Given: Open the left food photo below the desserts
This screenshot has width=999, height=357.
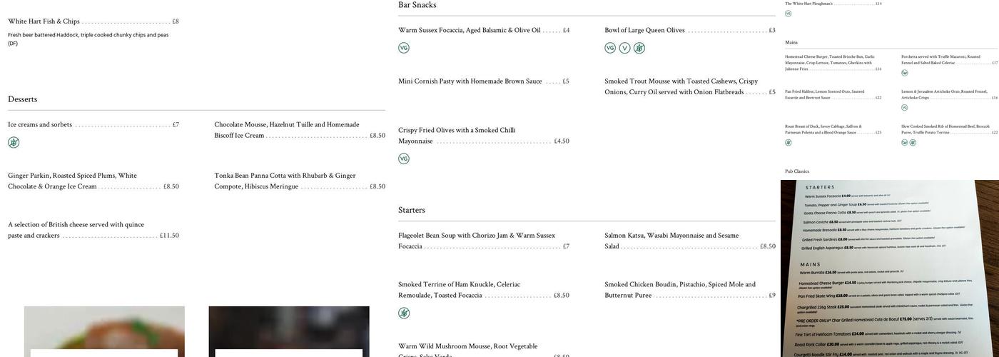Looking at the screenshot, I should tap(104, 332).
